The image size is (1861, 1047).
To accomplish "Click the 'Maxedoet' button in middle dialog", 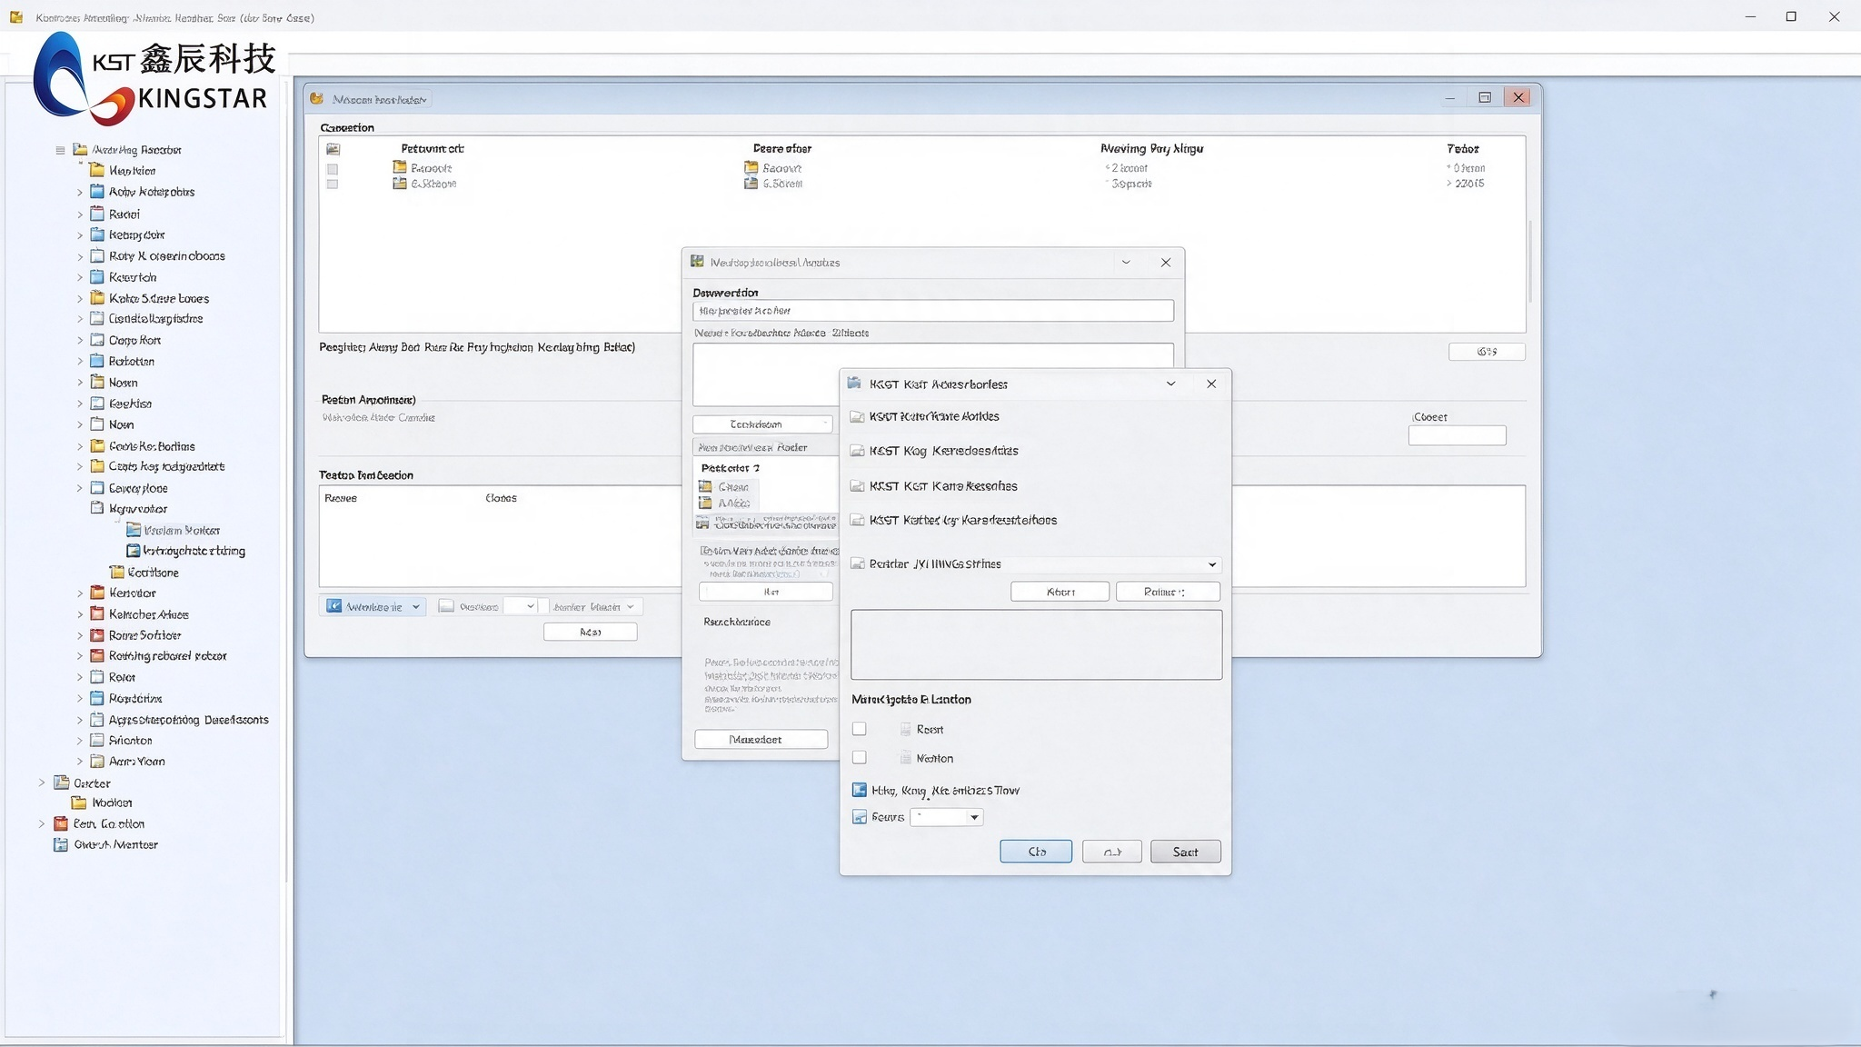I will click(x=761, y=740).
